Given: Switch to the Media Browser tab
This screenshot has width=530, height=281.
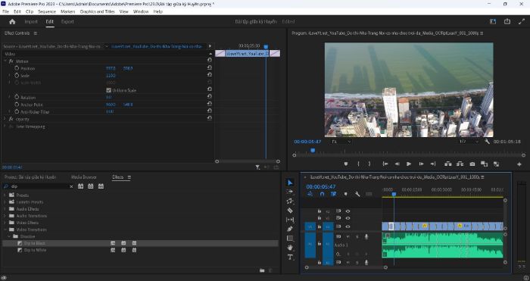Looking at the screenshot, I should (84, 176).
